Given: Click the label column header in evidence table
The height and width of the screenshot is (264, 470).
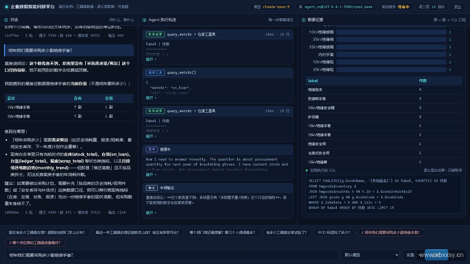Looking at the screenshot, I should [313, 81].
